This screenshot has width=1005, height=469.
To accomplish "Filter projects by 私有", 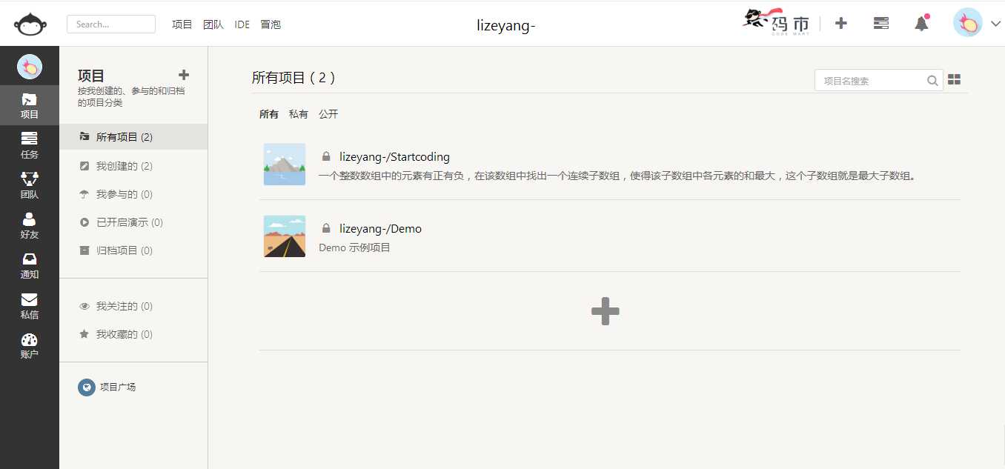I will pos(299,113).
